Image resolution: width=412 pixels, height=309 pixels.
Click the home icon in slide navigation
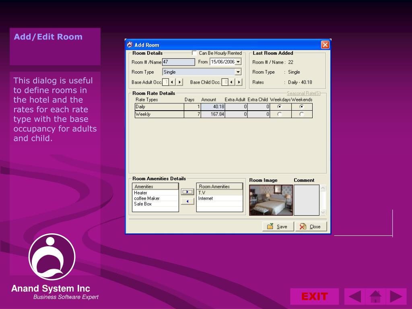pos(375,297)
